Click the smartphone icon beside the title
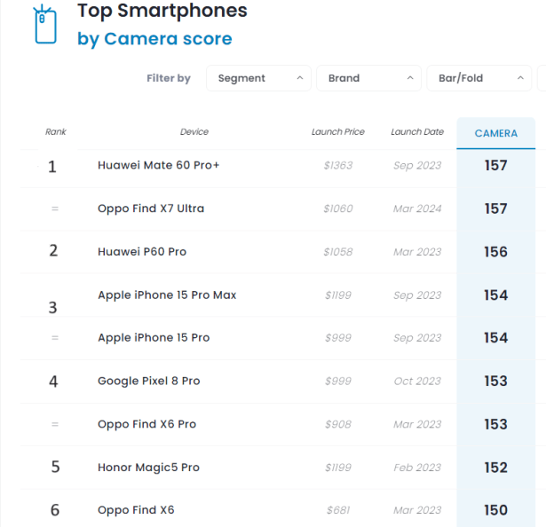This screenshot has height=527, width=546. coord(44,24)
